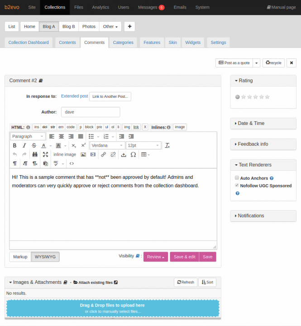This screenshot has width=301, height=326.
Task: Open find and replace binoculars icon
Action: [35, 154]
